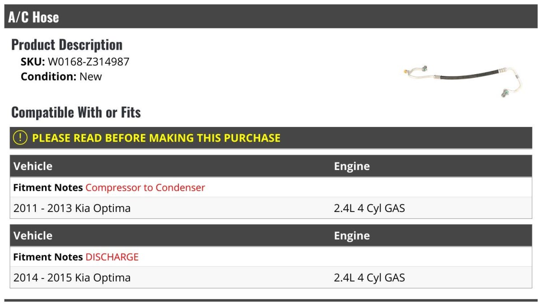The width and height of the screenshot is (542, 306).
Task: Select the 2011 - 2013 Kia Optima row
Action: (x=271, y=208)
